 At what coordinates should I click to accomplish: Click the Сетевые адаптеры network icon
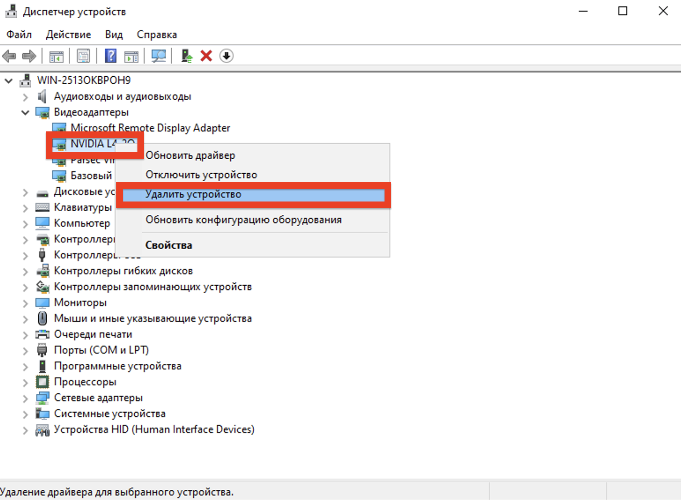point(43,398)
